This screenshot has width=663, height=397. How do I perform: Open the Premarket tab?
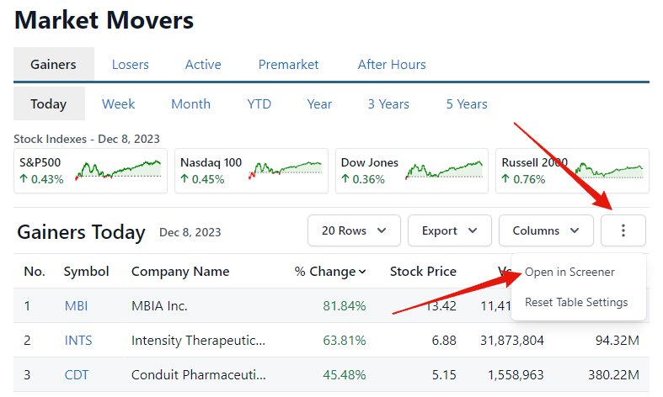pyautogui.click(x=289, y=64)
